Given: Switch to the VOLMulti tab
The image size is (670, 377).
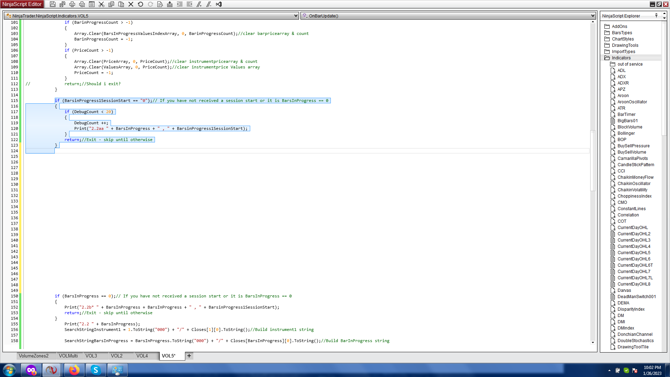Looking at the screenshot, I should (x=68, y=356).
